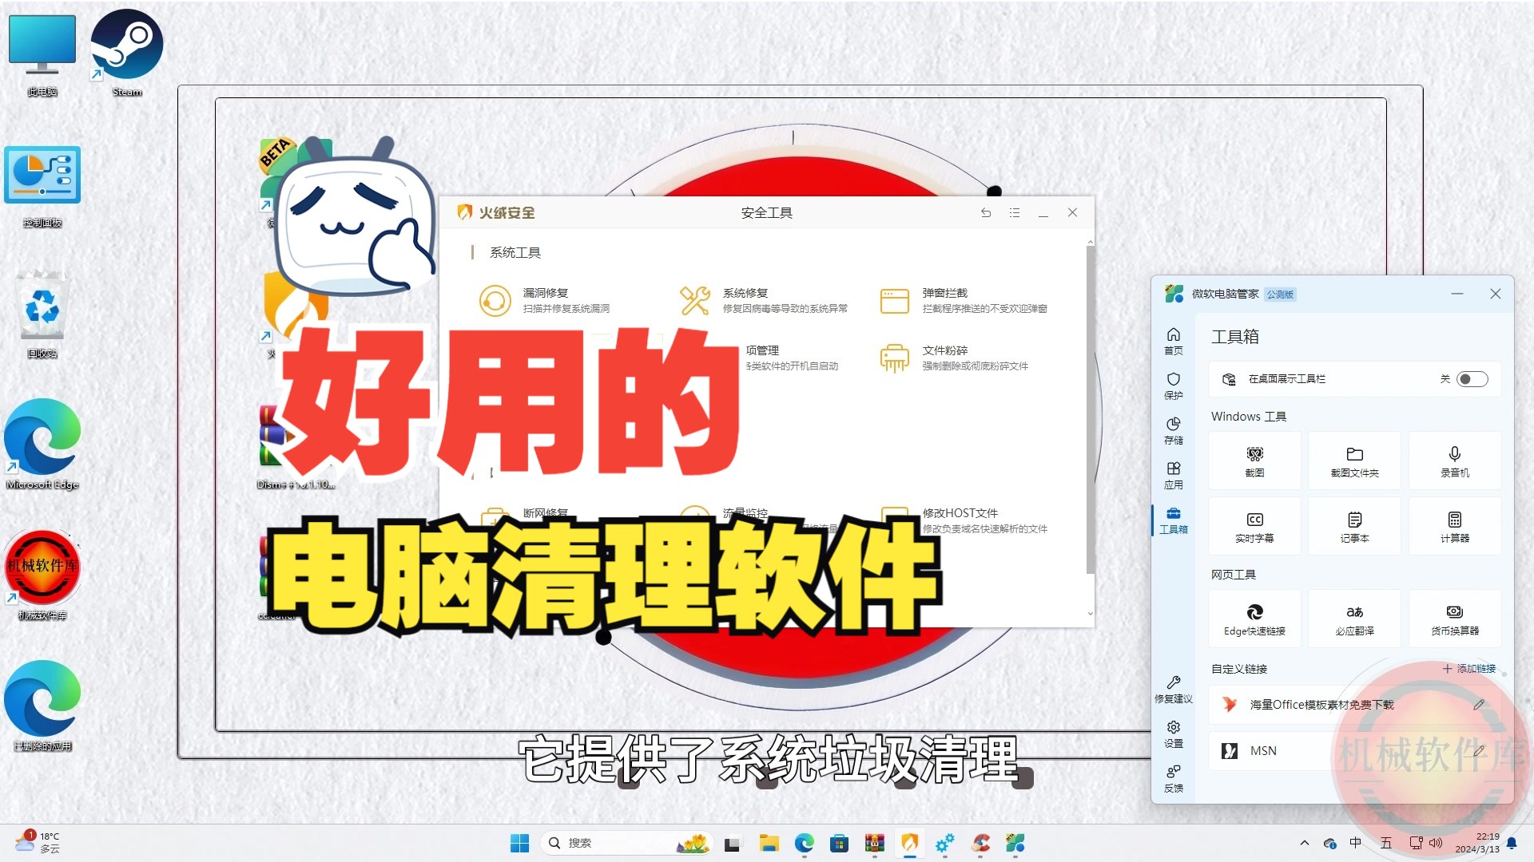Toggle 在桌面显示工具栏 switch off
1534x862 pixels.
[1468, 378]
